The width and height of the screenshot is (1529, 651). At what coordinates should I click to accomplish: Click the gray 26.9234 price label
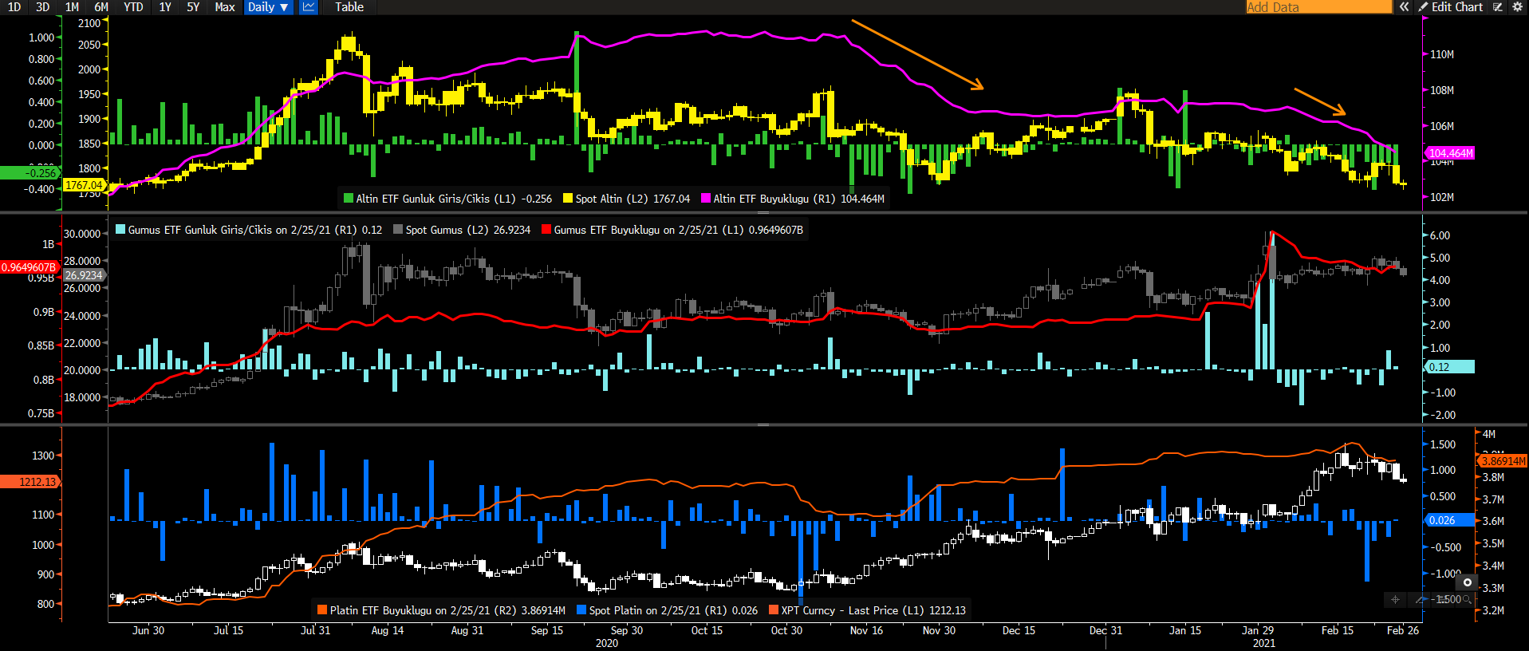point(84,275)
